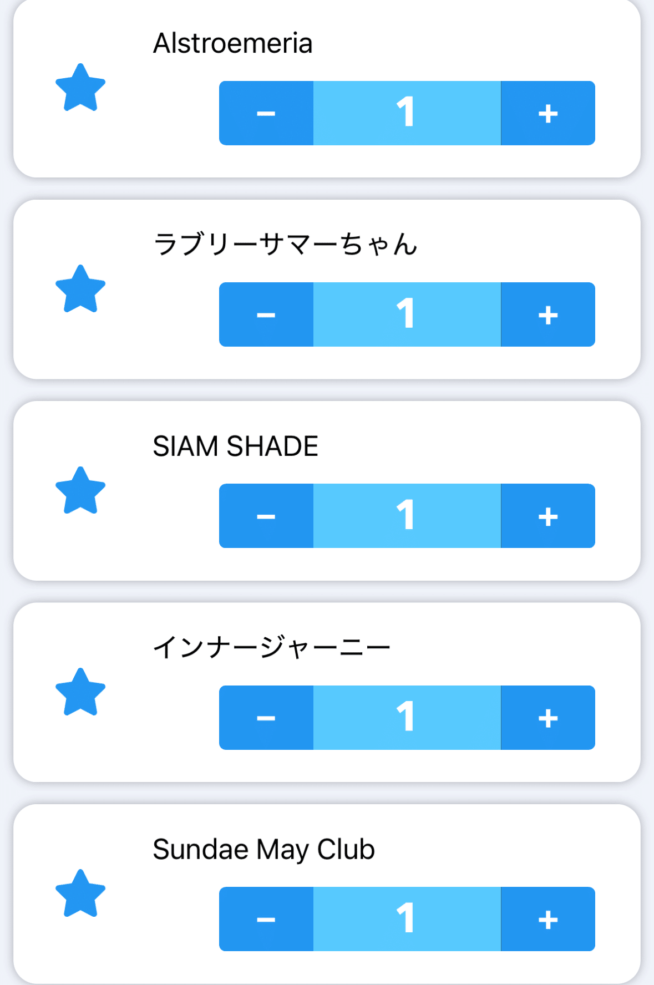The image size is (654, 985).
Task: Toggle the star next to ラブリーサマーちゃん
Action: [80, 290]
